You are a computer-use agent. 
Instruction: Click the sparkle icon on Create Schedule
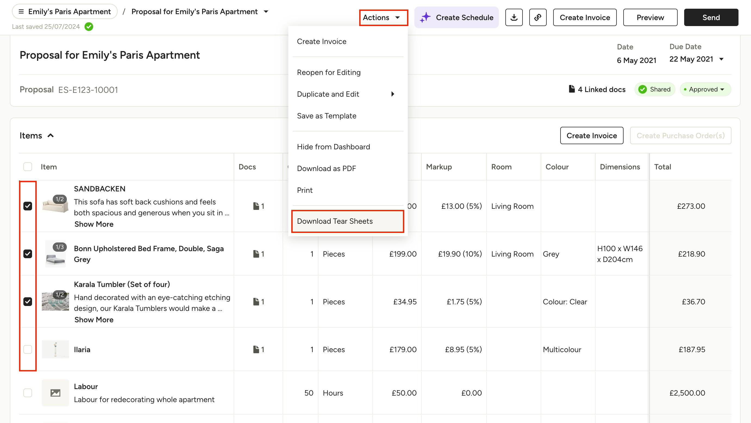point(425,17)
